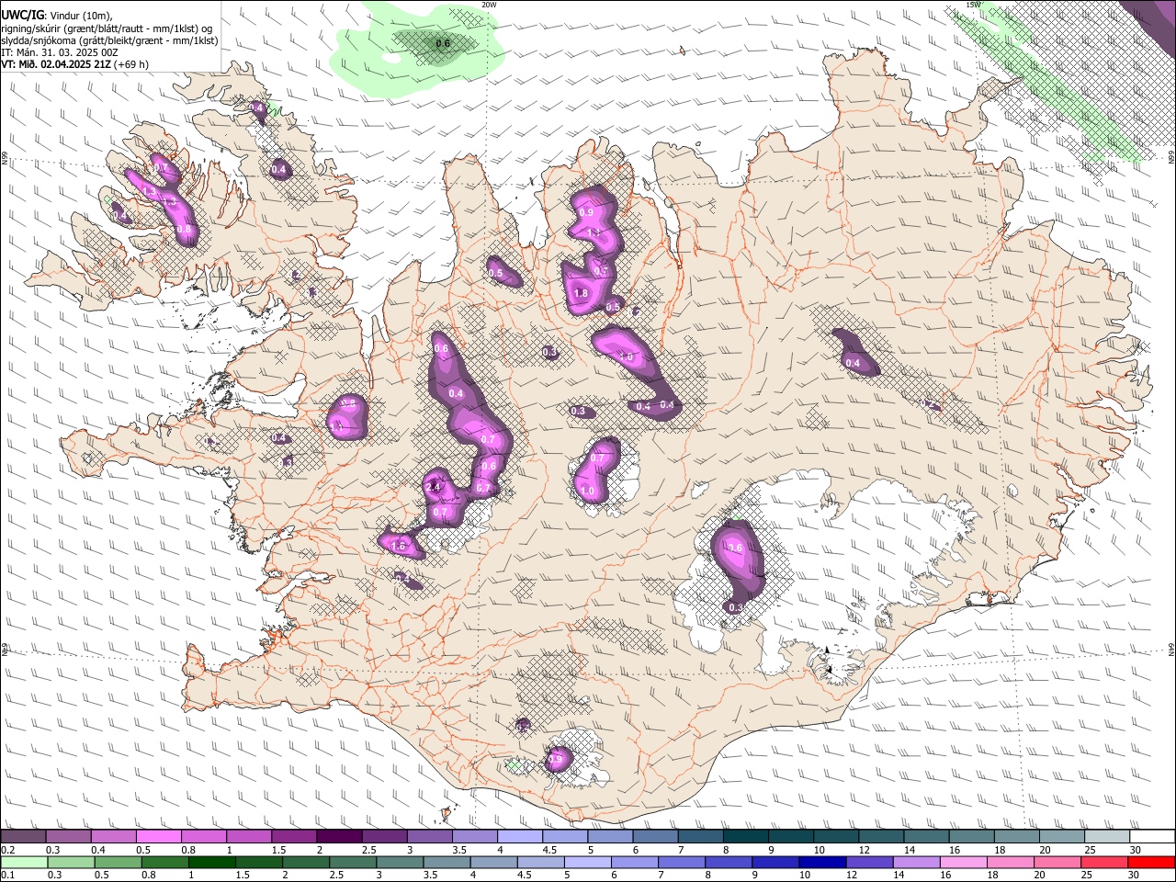1176x882 pixels.
Task: Click the light pink rain swatch between 16 and 18
Action: pyautogui.click(x=964, y=862)
